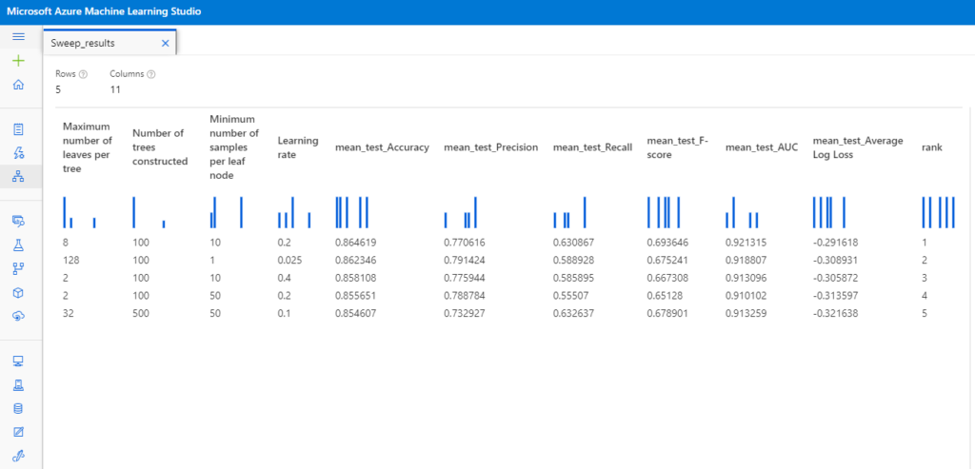Viewport: 975px width, 469px height.
Task: Click the Learning rate histogram chart
Action: [x=294, y=212]
